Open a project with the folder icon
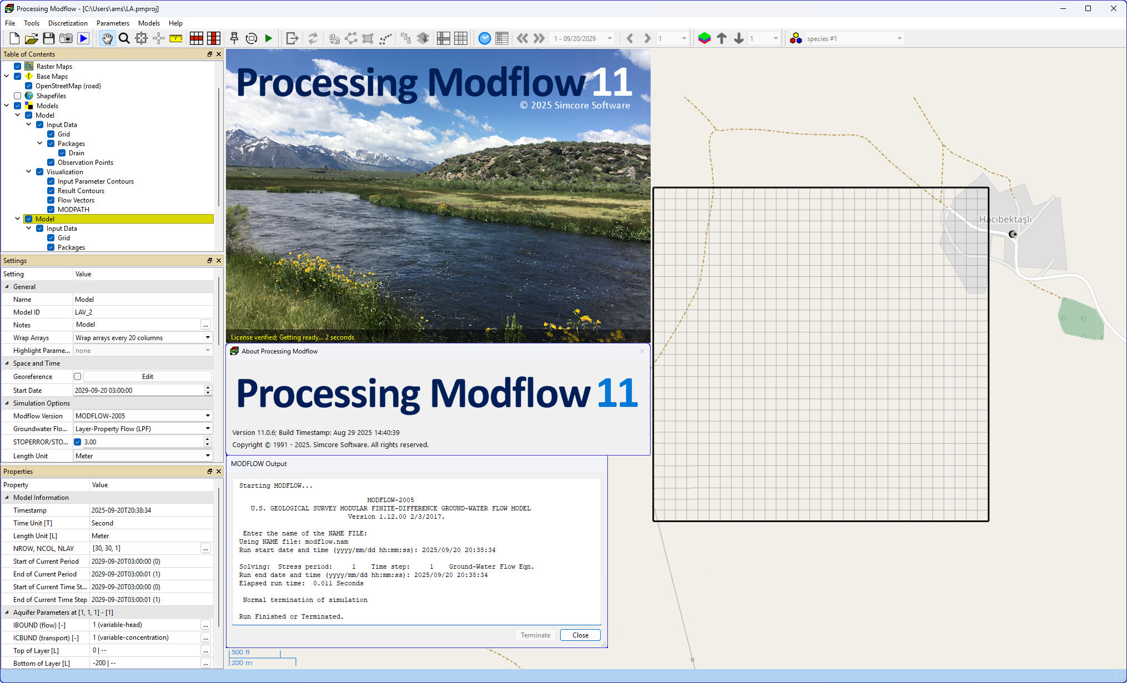Image resolution: width=1127 pixels, height=683 pixels. click(x=32, y=38)
